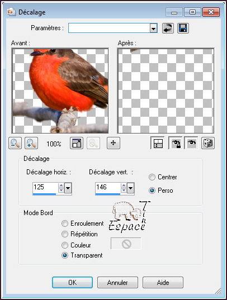Click the randomize parameters dice icon
The image size is (227, 300).
click(x=208, y=143)
